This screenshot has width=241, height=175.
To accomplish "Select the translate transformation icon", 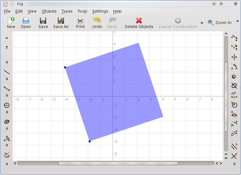I will click(x=234, y=38).
